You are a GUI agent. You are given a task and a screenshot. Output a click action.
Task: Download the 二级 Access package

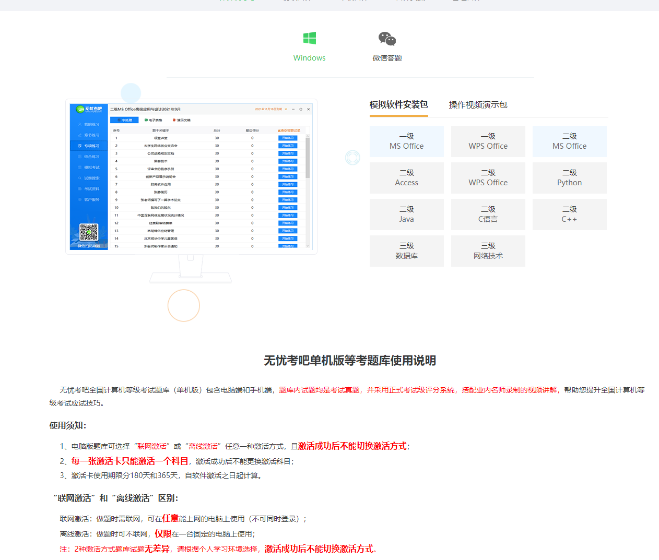point(407,178)
